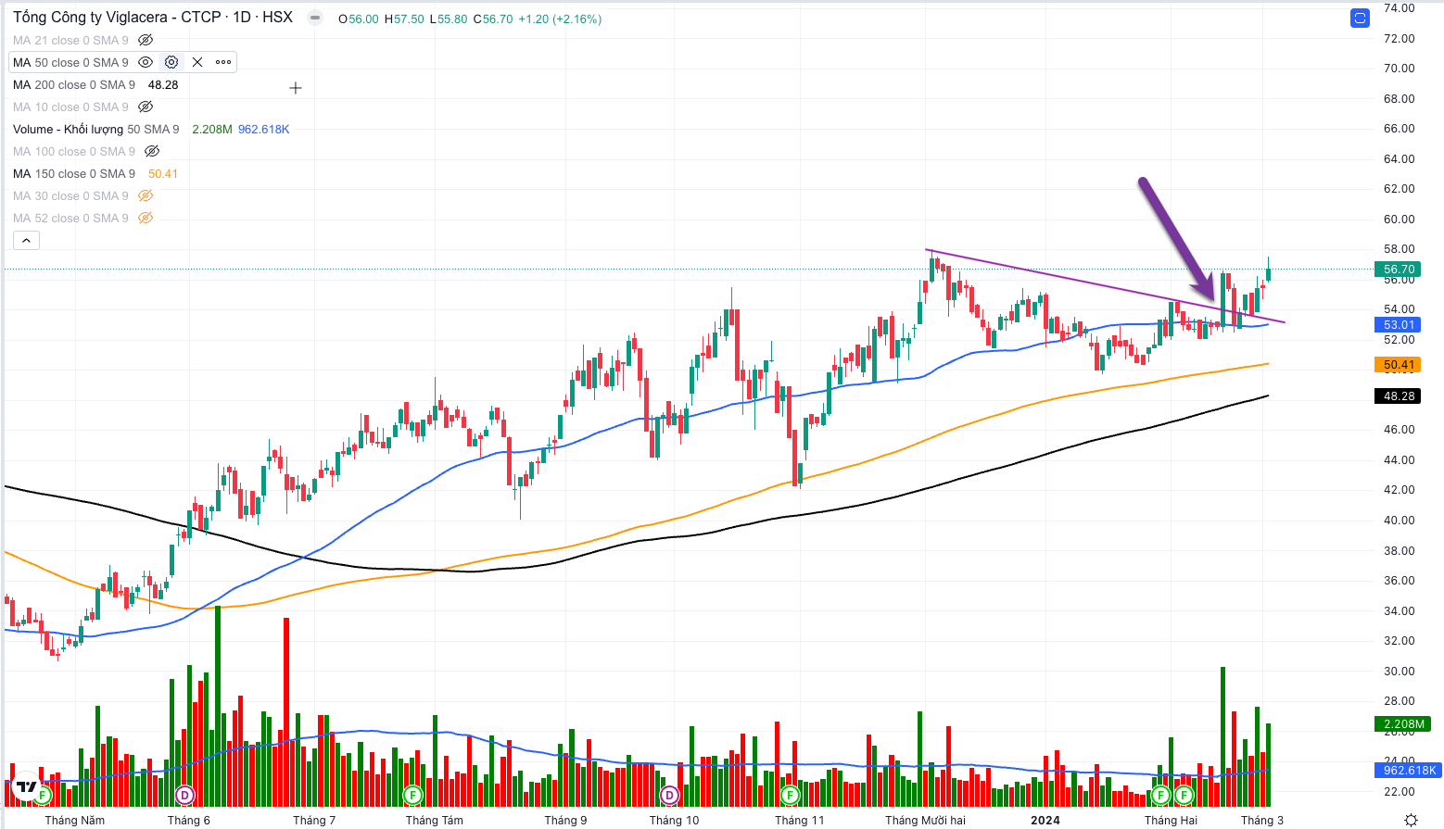Click the symbol status pill beside HSX
The width and height of the screenshot is (1444, 829).
pyautogui.click(x=315, y=17)
